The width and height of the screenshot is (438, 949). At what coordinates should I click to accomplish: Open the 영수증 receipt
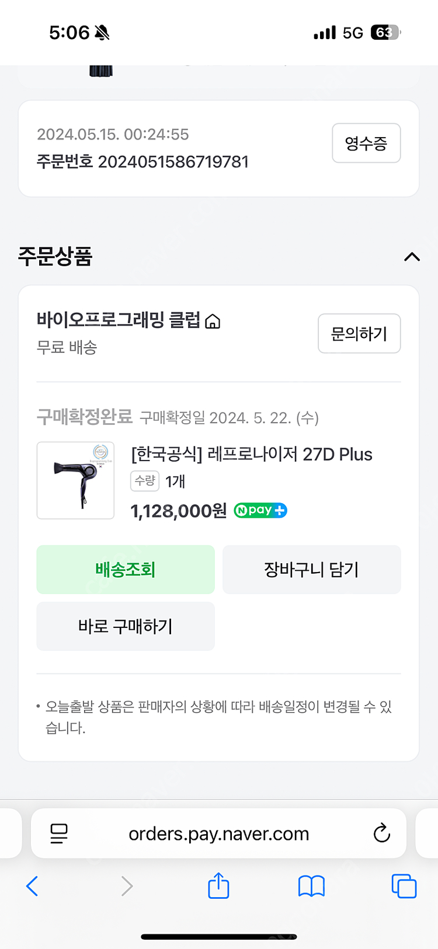[x=366, y=143]
